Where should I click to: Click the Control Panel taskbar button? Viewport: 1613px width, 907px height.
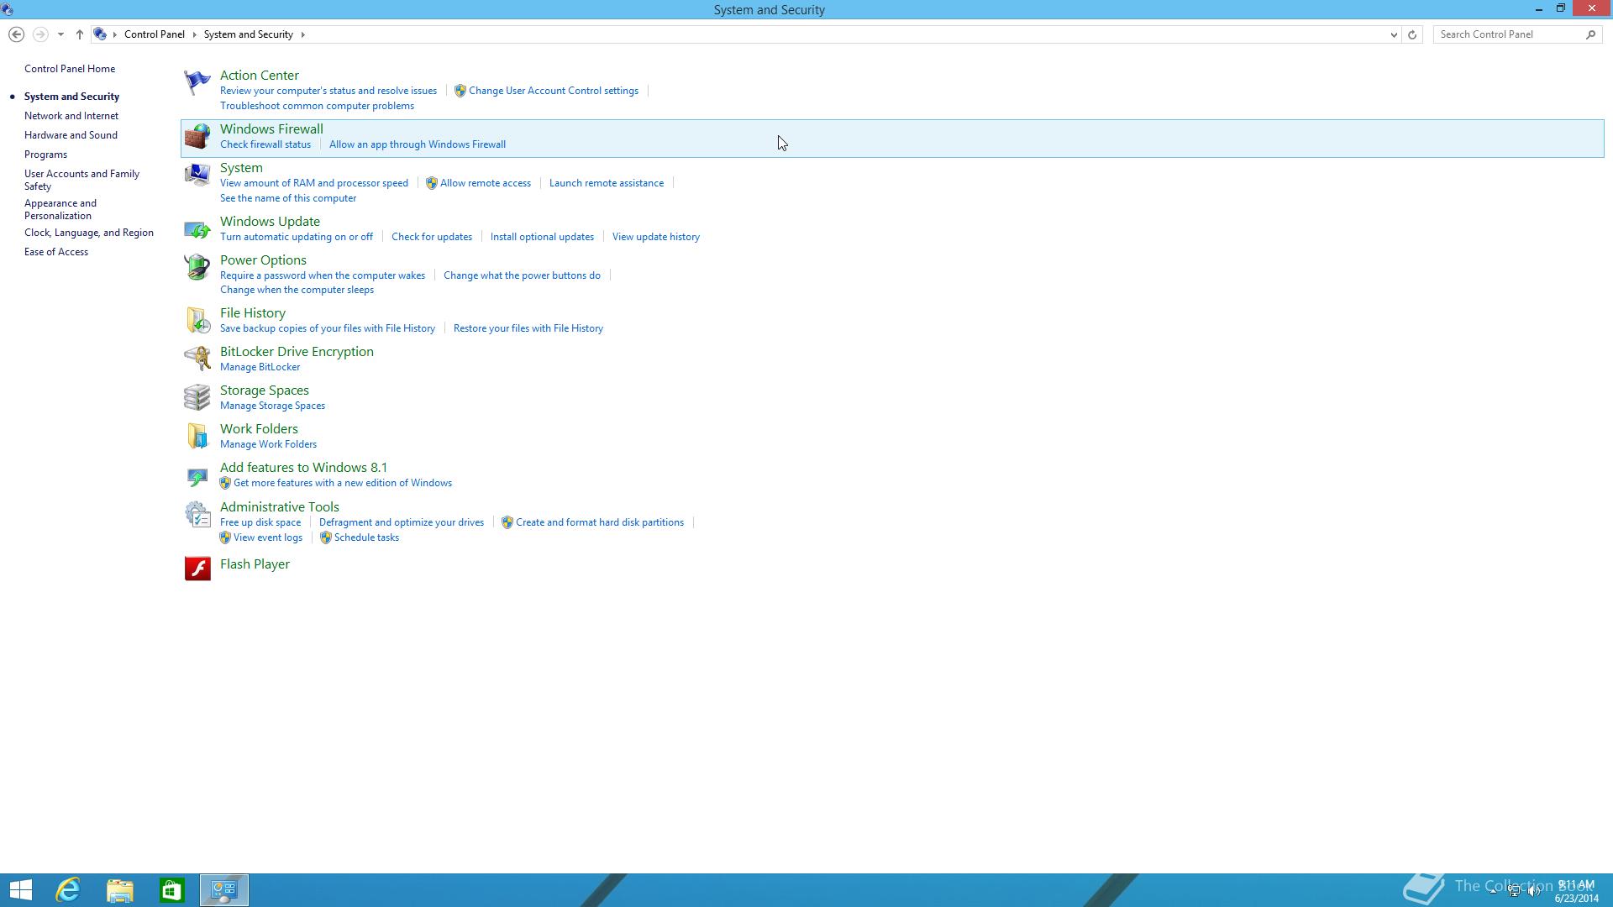(x=224, y=890)
